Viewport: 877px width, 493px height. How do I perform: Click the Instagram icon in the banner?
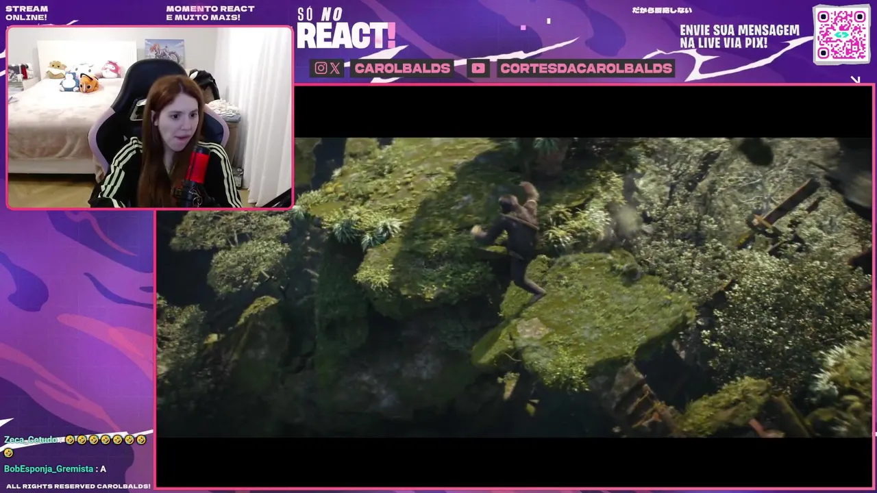tap(320, 68)
